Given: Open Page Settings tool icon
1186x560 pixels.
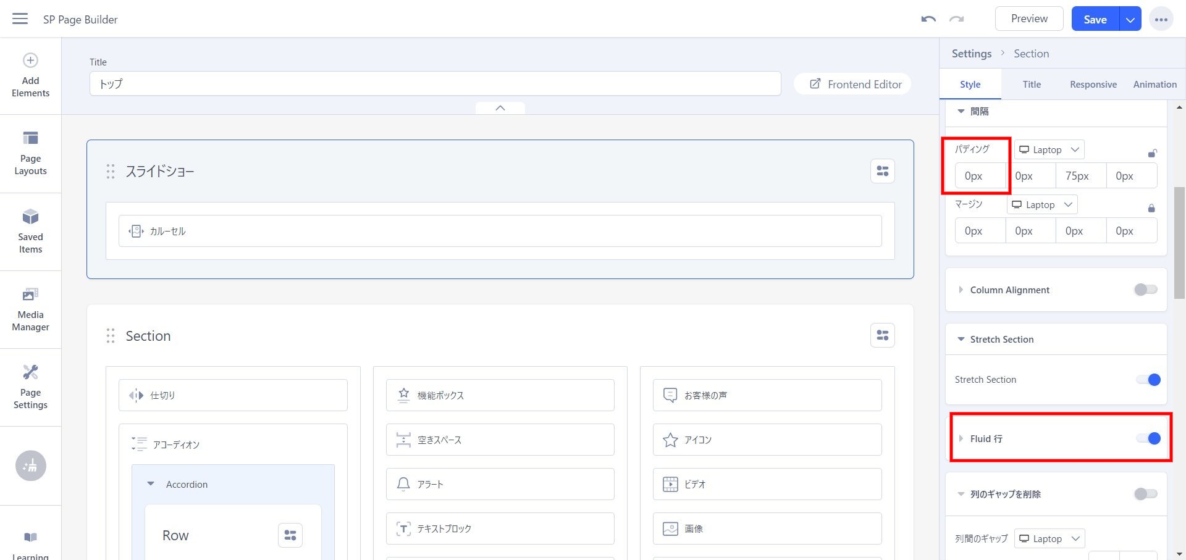Looking at the screenshot, I should [30, 387].
